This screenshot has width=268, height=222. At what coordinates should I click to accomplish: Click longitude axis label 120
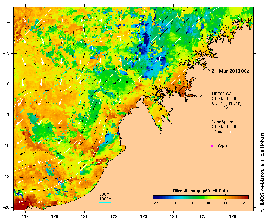point(55,216)
